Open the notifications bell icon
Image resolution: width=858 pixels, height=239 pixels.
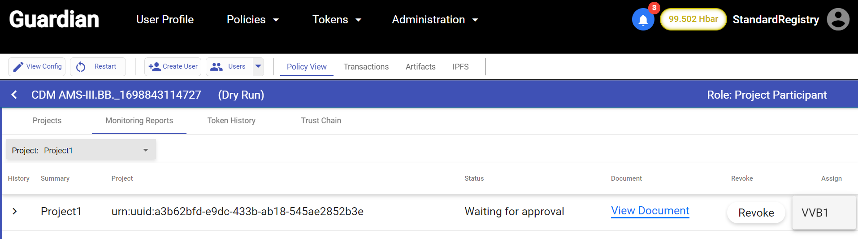click(643, 20)
